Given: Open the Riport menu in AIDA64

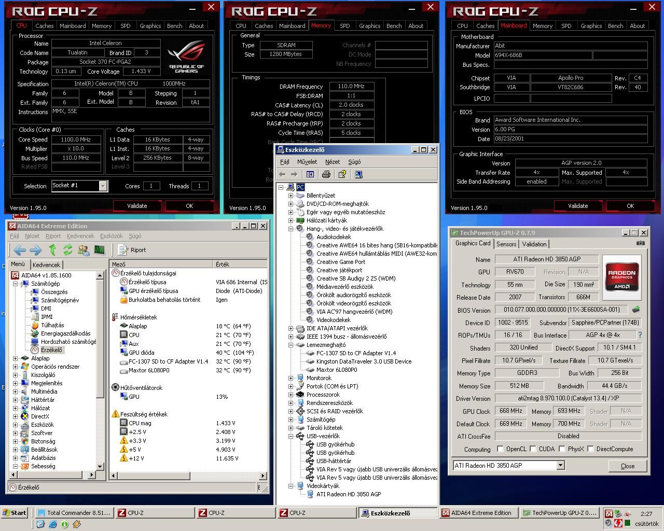Looking at the screenshot, I should 53,236.
